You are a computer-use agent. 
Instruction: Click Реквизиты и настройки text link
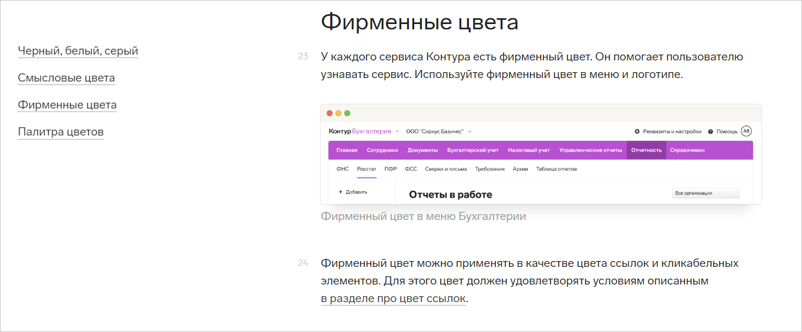click(x=672, y=131)
